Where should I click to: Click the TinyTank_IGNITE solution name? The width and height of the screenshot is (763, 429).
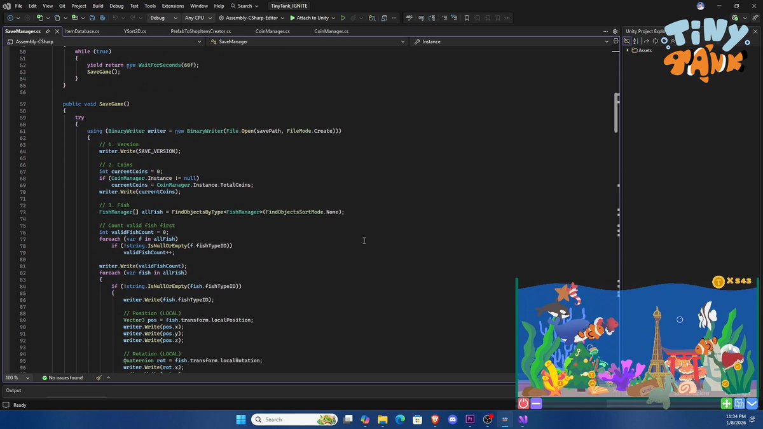pyautogui.click(x=289, y=6)
